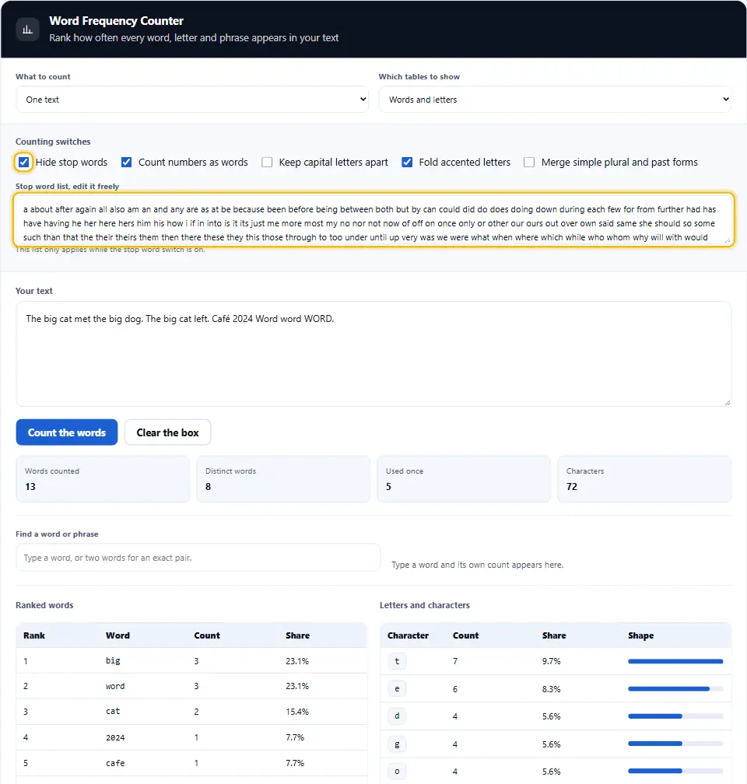Toggle Count numbers as words checkbox

[x=127, y=162]
